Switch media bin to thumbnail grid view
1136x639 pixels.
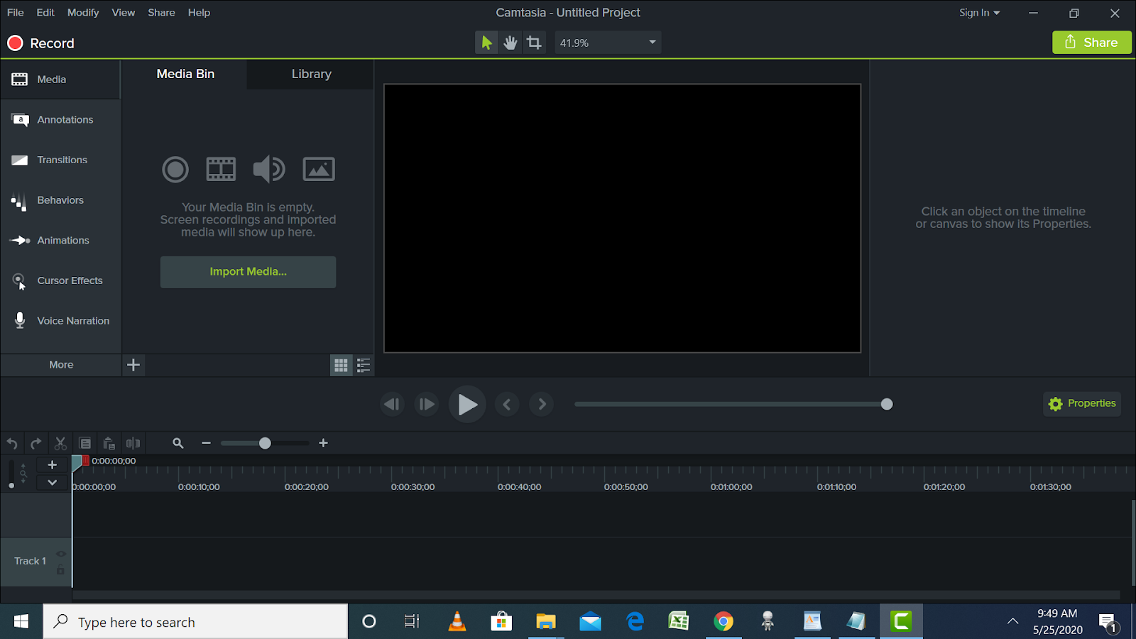pos(342,365)
